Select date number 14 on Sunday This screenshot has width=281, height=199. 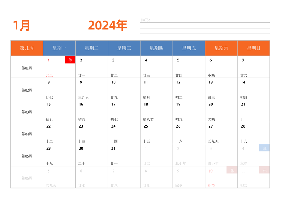(x=243, y=82)
